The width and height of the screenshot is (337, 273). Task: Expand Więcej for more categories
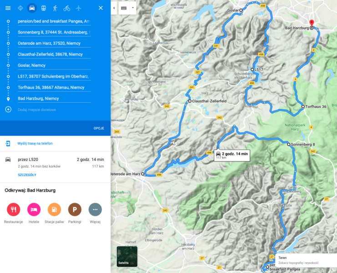95,210
